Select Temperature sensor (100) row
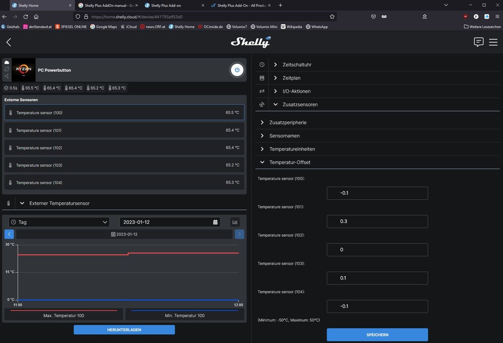The image size is (503, 343). (124, 113)
